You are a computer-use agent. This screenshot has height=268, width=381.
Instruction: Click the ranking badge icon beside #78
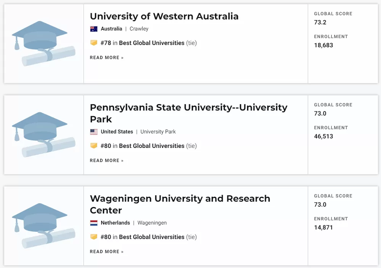[94, 43]
